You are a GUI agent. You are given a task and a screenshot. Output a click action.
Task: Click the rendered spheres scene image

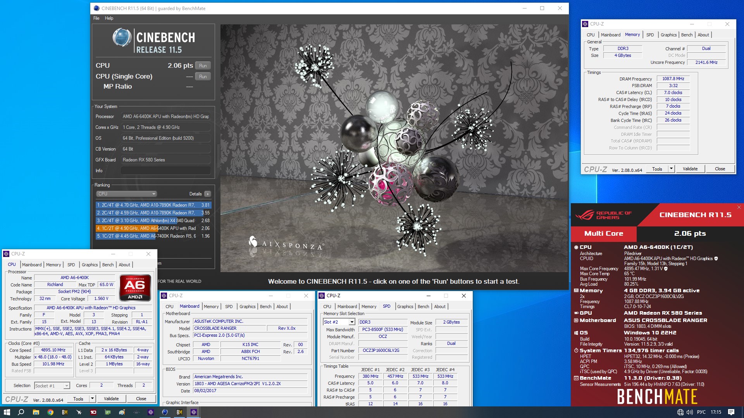[394, 148]
